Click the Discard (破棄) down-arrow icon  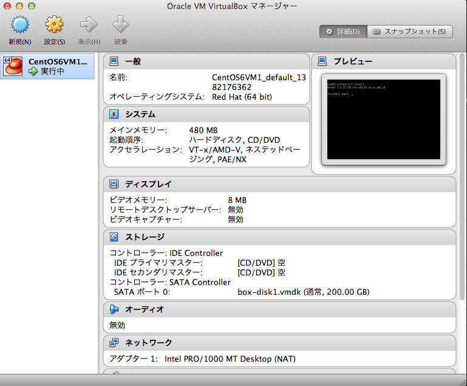[120, 24]
